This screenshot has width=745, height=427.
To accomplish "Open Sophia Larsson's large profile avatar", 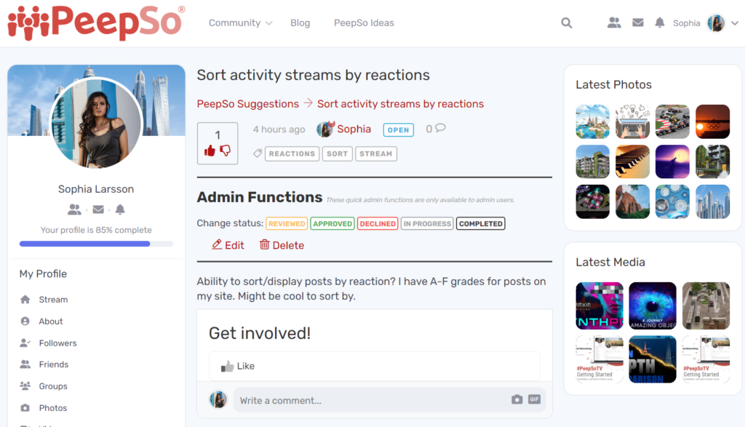I will (96, 122).
